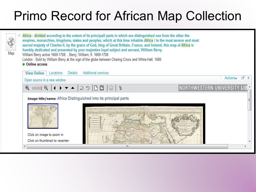The image size is (256, 192).
Task: Click the Africa map thumbnail to recenter
Action: (x=43, y=116)
